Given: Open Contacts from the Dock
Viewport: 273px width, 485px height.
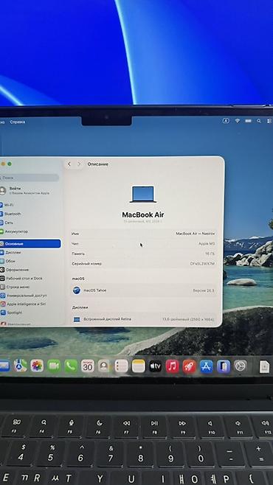Looking at the screenshot, I should click(104, 366).
